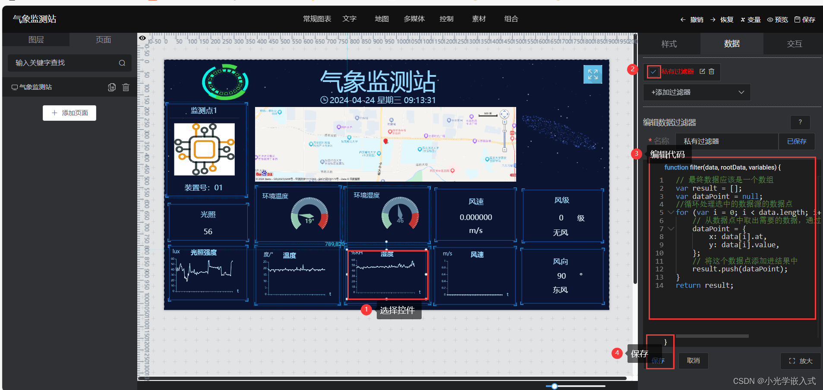Click the canvas horizontal scrollbar
The height and width of the screenshot is (390, 823).
(x=382, y=378)
